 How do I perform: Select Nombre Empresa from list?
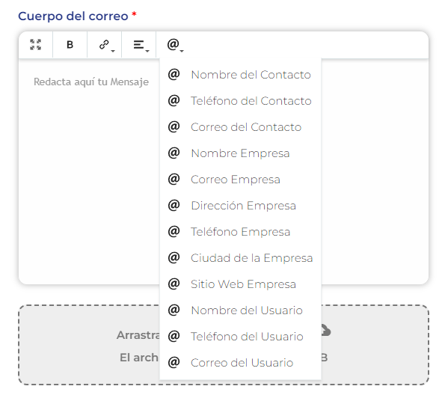pyautogui.click(x=240, y=153)
